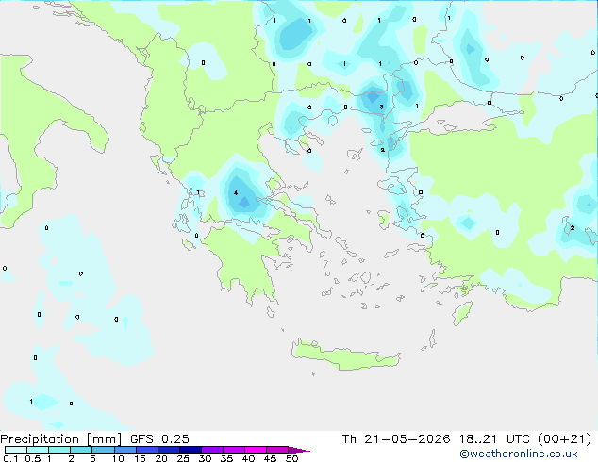Viewport: 598px width, 462px height.
Task: Click the '4' precipitation value over central Greece
Action: [x=236, y=193]
